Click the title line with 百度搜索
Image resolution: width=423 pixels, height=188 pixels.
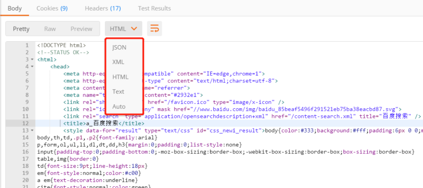104,124
